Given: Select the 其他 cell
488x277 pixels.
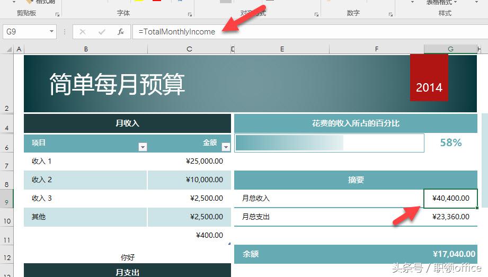Looking at the screenshot, I should pos(85,217).
